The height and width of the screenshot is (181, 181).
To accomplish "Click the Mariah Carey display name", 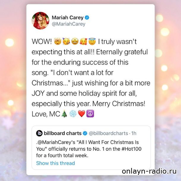I will 68,18.
